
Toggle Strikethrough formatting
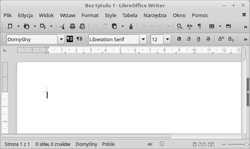pyautogui.click(x=208, y=39)
